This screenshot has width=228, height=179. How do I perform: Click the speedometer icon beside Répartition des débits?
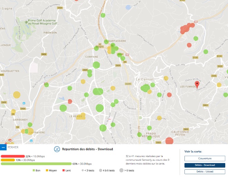tap(57, 149)
